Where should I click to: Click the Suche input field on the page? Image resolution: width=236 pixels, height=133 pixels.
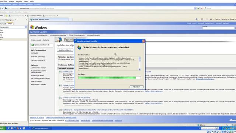(218, 28)
